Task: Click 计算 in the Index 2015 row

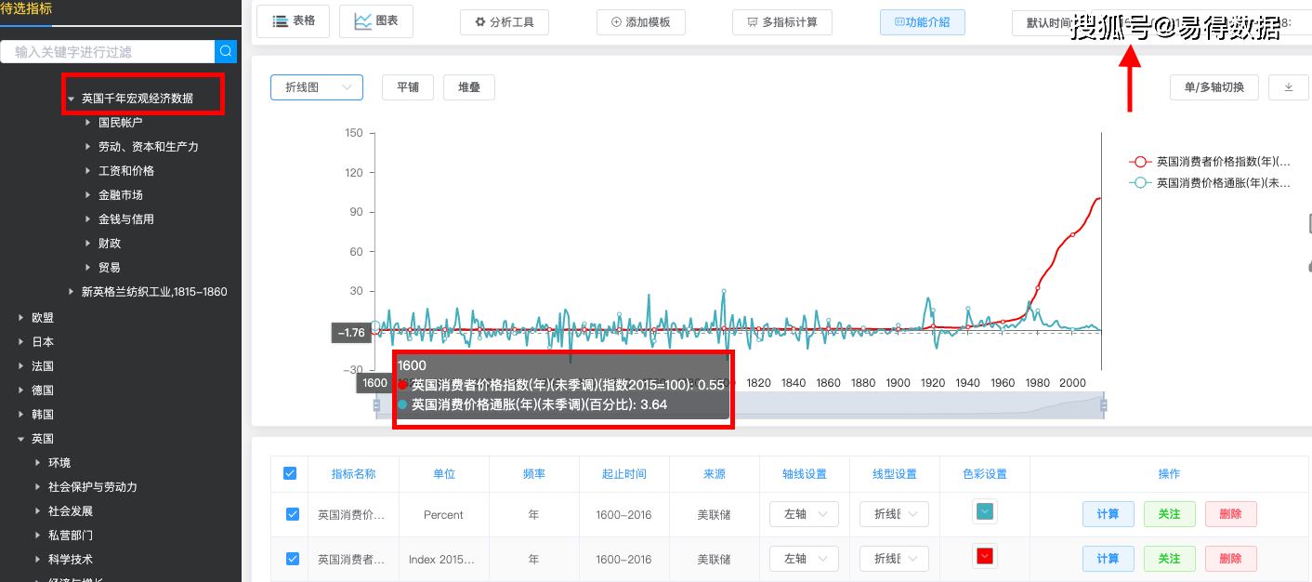Action: [1108, 559]
